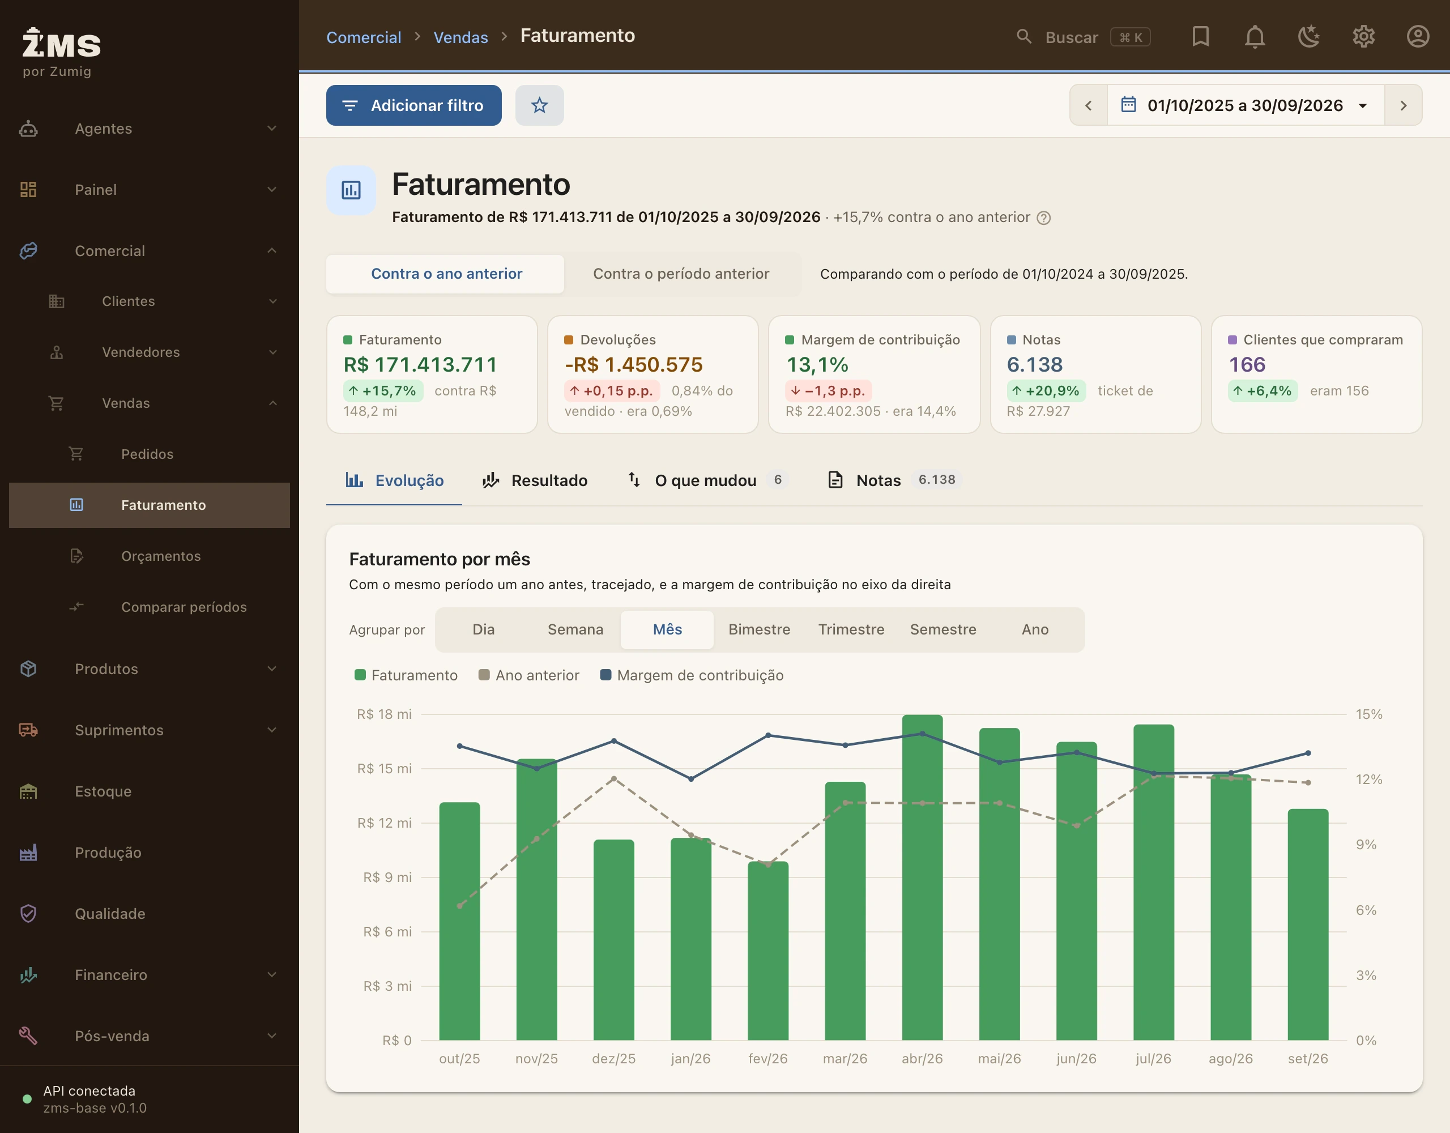
Task: Click Adicionar filtro button
Action: 413,105
